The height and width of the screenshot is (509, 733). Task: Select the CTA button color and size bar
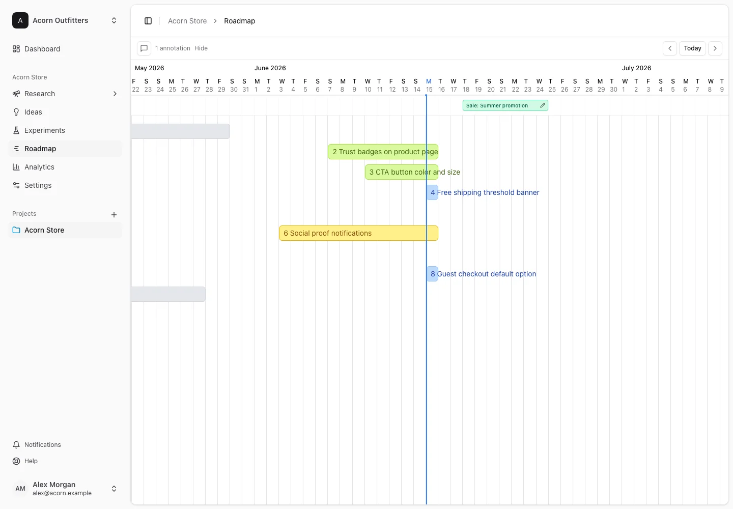[x=402, y=172]
